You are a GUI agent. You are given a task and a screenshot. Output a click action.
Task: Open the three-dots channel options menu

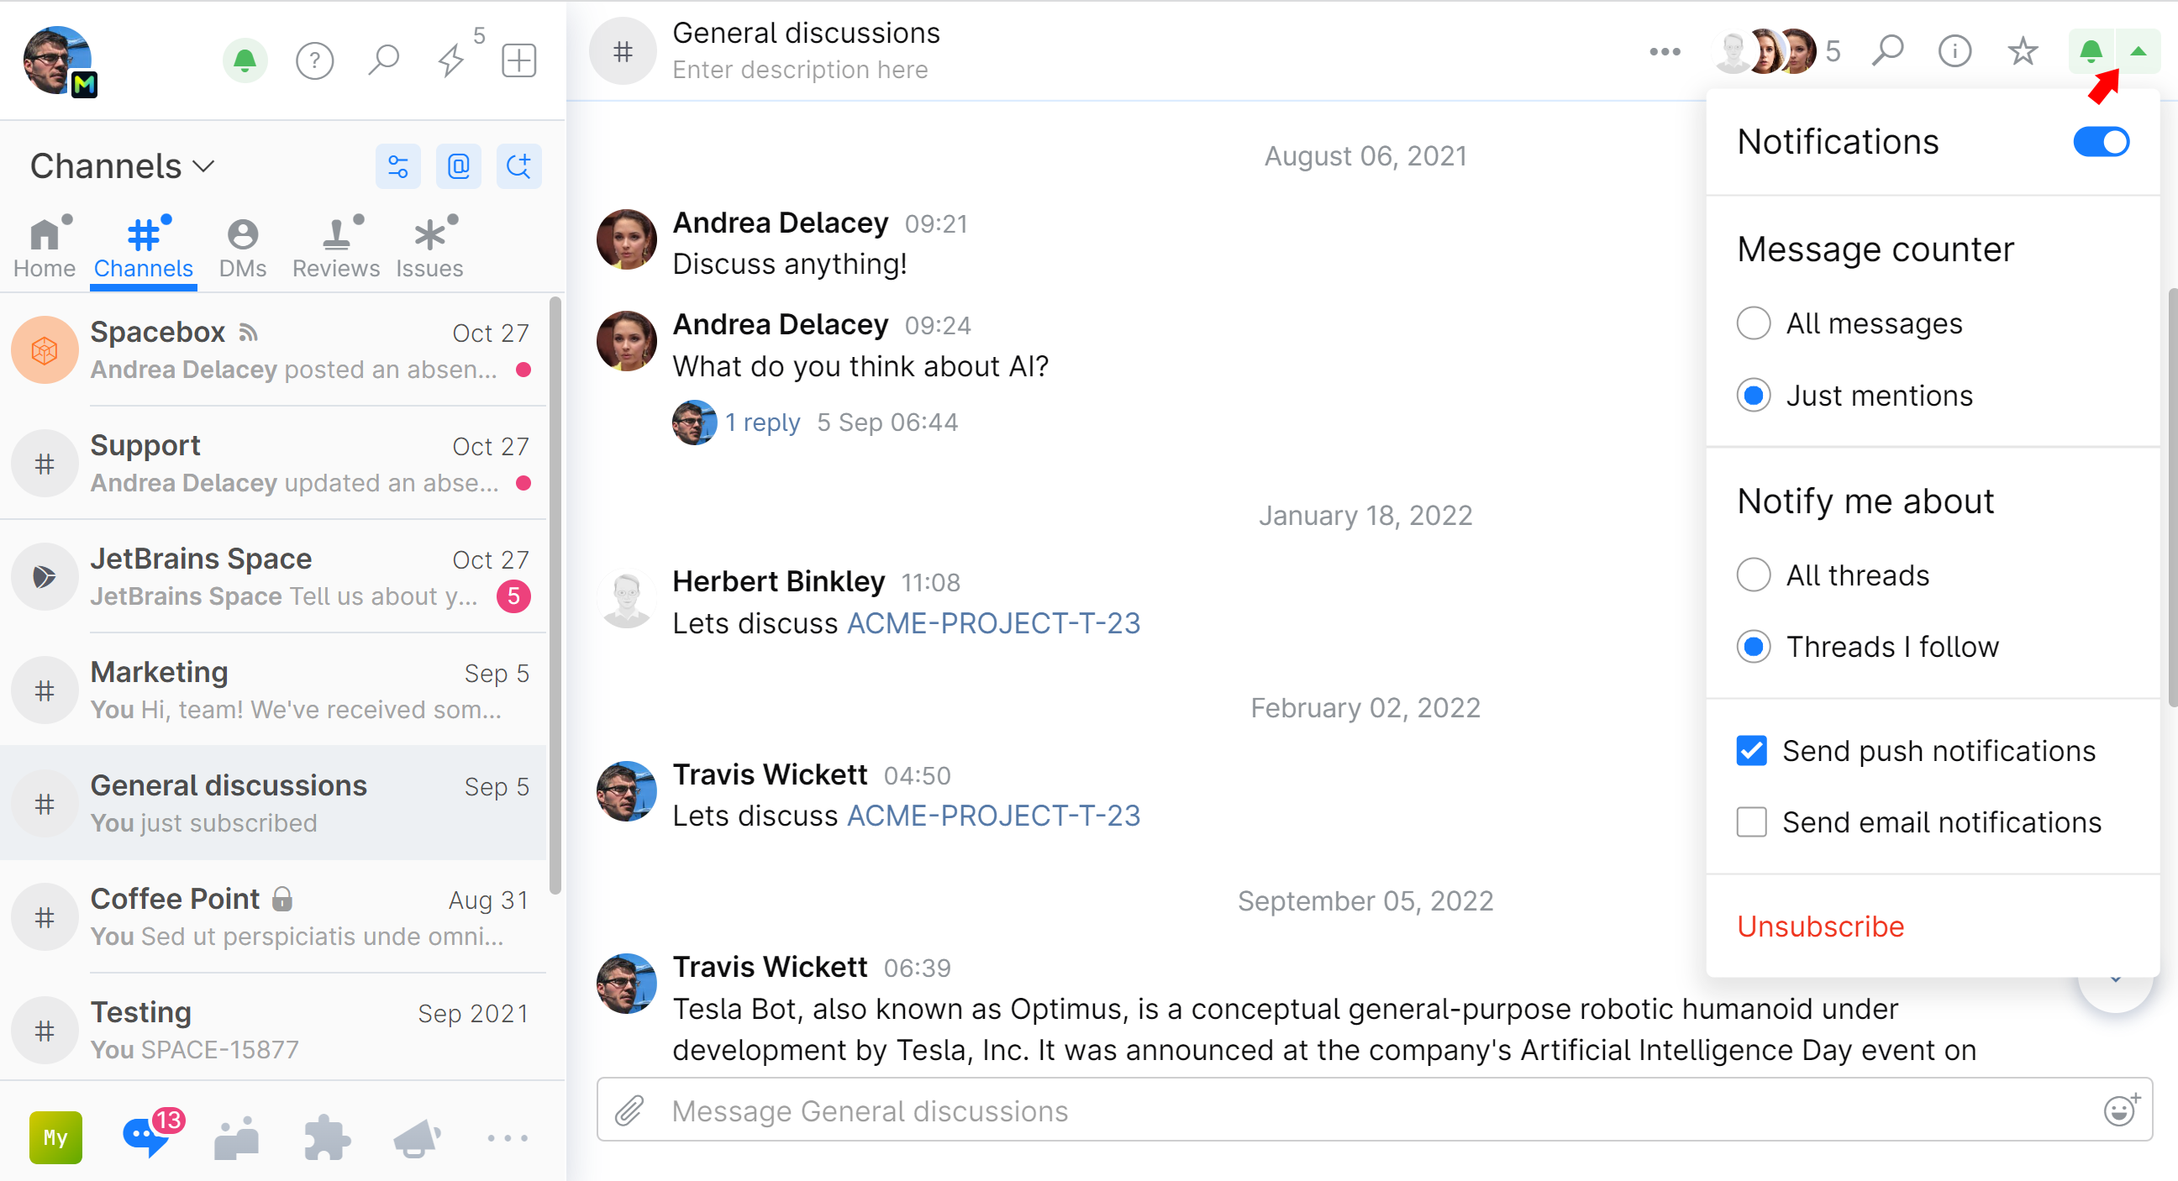tap(1664, 51)
